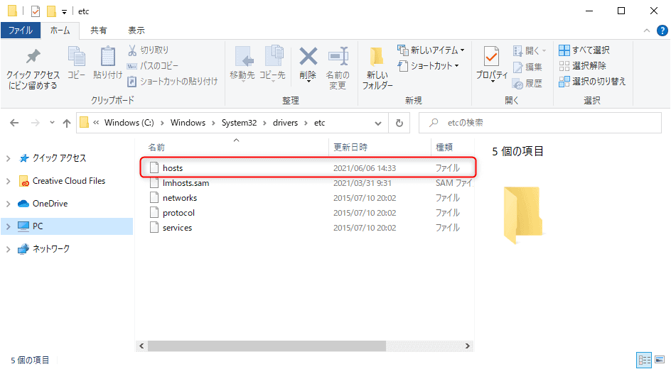Screen dimensions: 671x369
Task: Click the title bar new folder icon
Action: tap(51, 11)
